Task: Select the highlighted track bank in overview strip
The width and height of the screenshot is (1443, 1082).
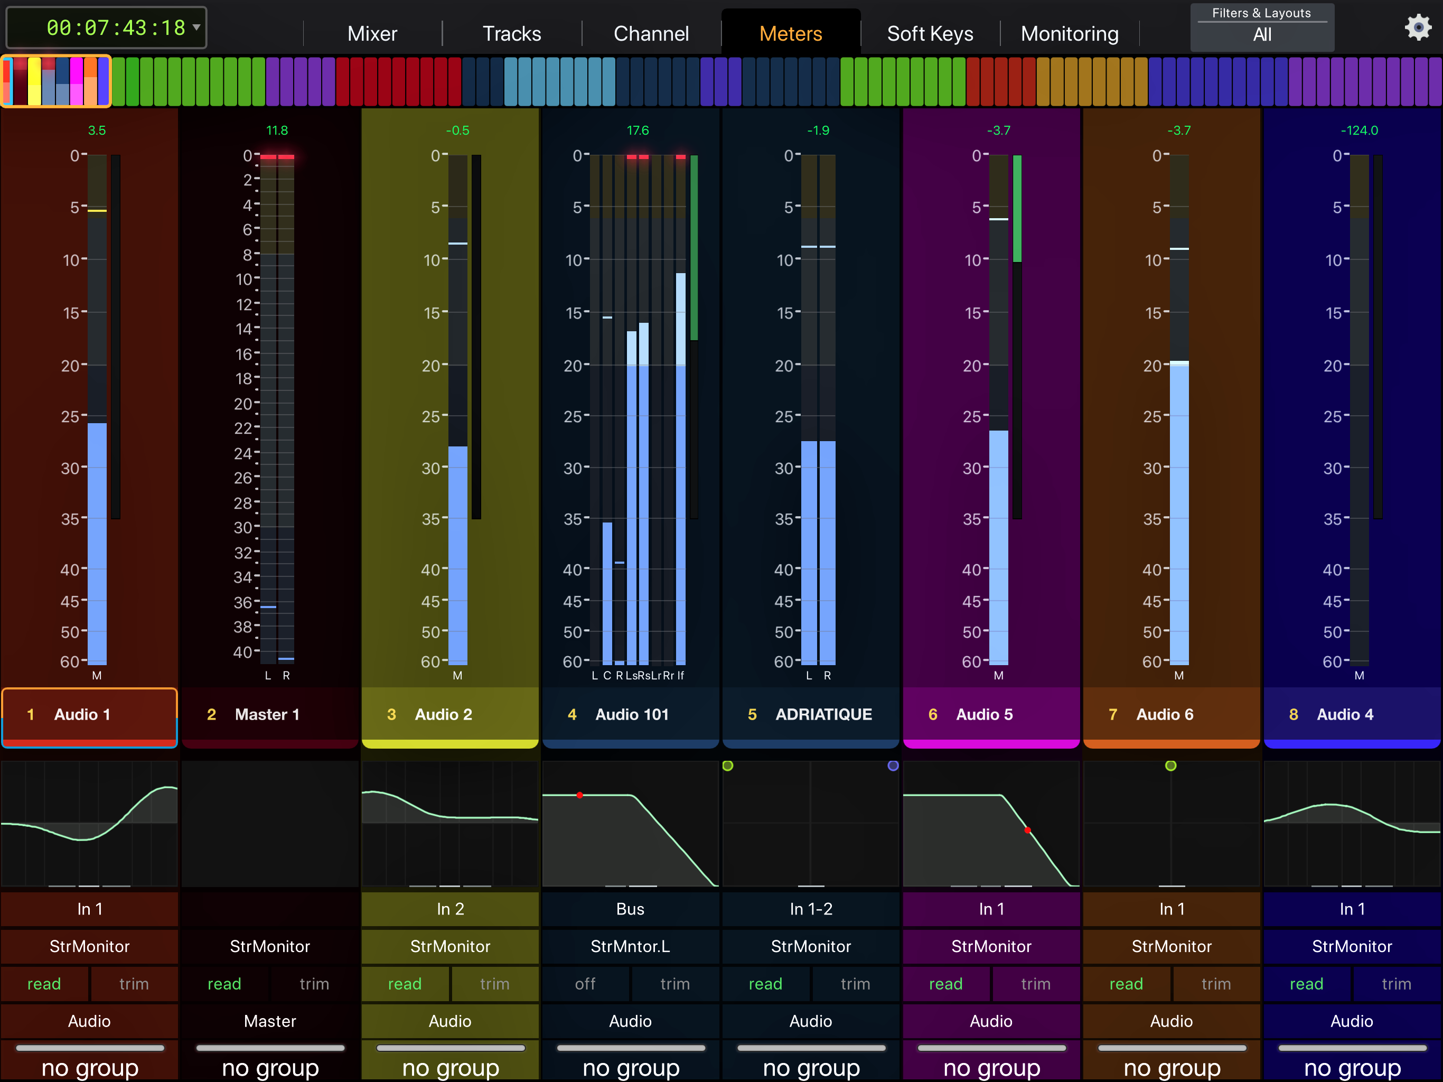Action: click(x=56, y=81)
